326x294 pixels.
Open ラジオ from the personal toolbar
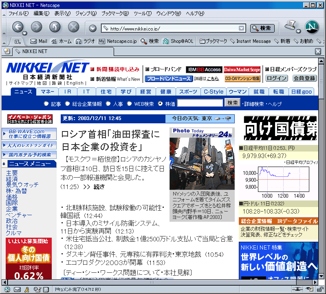click(85, 41)
